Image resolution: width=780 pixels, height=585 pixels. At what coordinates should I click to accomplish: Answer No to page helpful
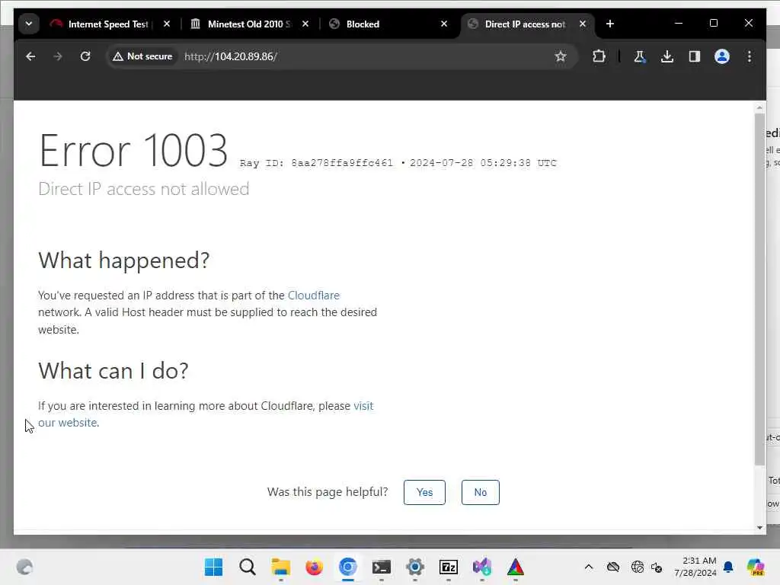pyautogui.click(x=480, y=492)
